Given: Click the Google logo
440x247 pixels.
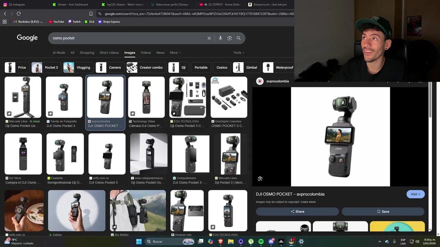Looking at the screenshot, I should click(27, 38).
